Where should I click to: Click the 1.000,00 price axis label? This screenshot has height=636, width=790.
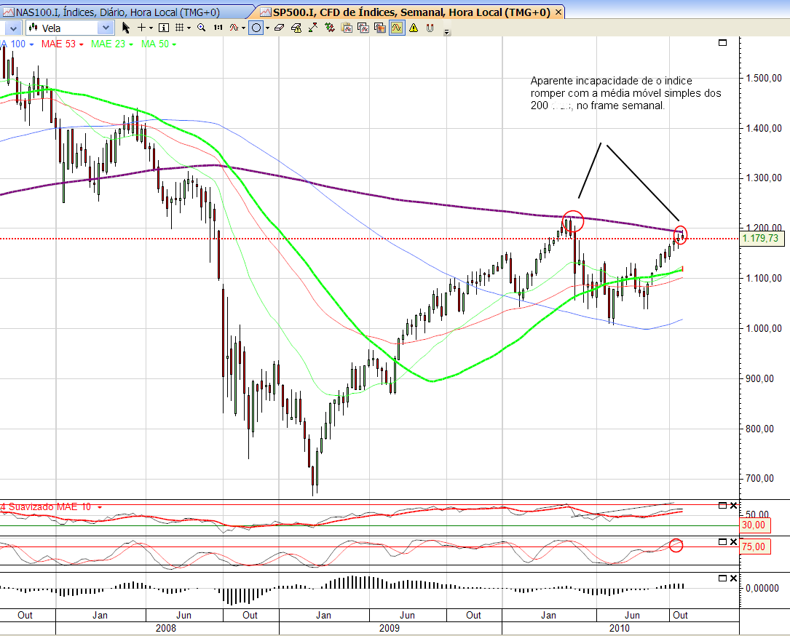(x=763, y=328)
